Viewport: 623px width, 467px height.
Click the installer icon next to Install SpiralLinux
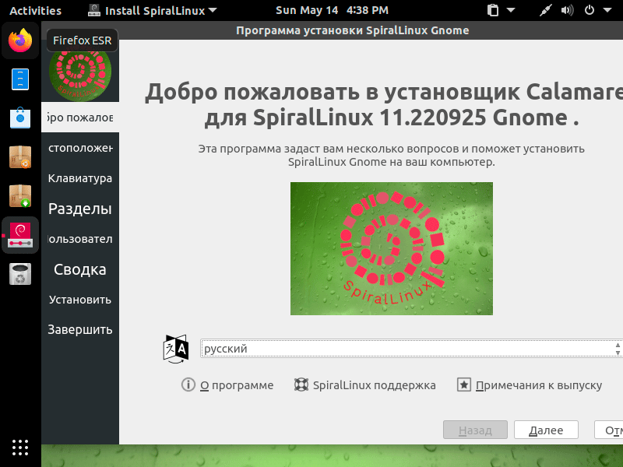coord(93,10)
